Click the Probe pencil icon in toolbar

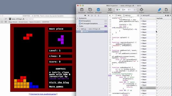point(159,11)
